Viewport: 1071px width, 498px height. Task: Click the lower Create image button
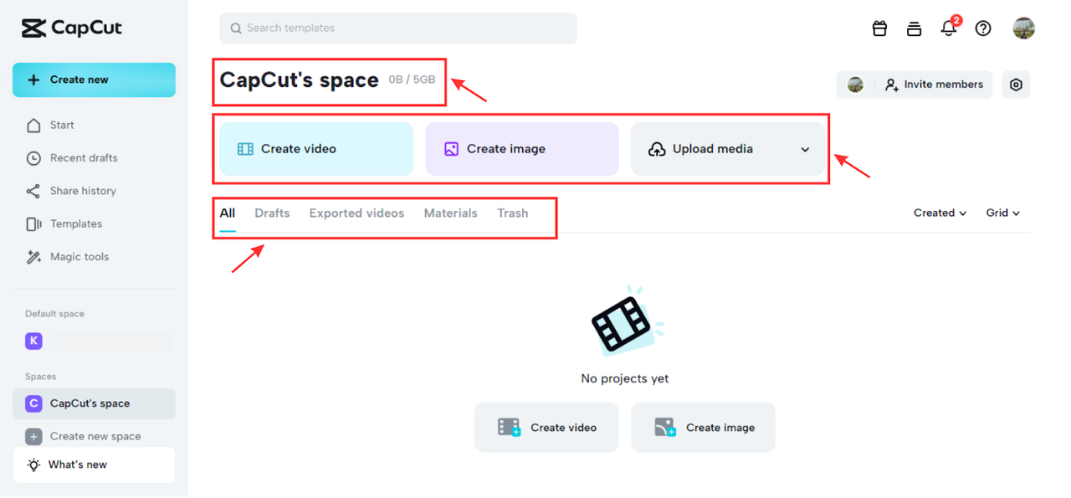tap(703, 428)
